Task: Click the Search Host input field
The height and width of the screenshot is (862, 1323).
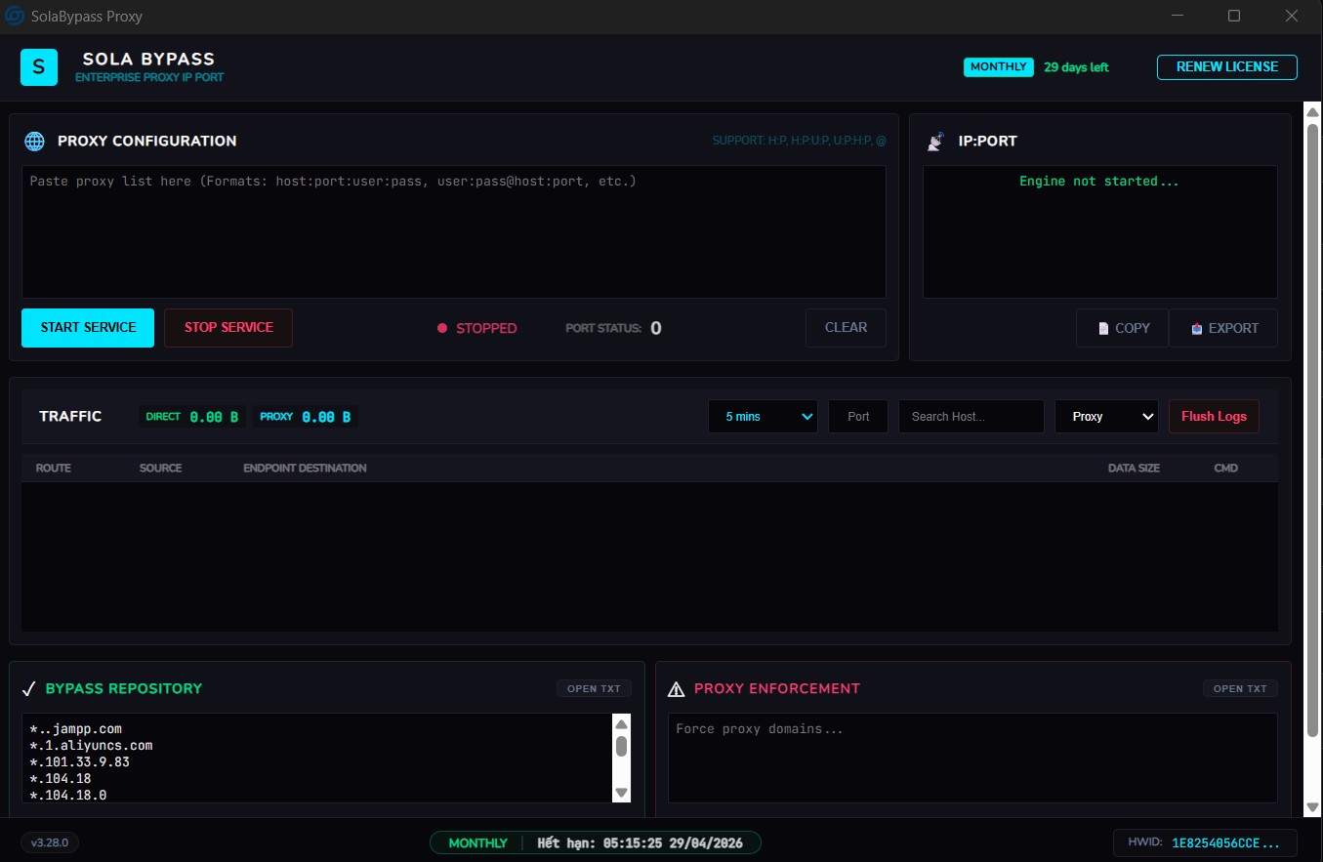Action: click(971, 417)
